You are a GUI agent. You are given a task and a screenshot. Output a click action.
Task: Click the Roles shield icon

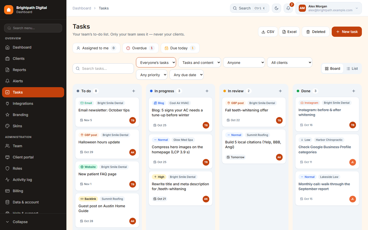(7, 168)
